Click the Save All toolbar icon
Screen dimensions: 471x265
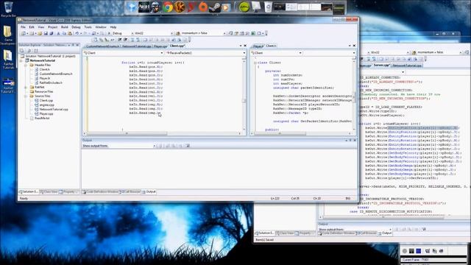[51, 33]
